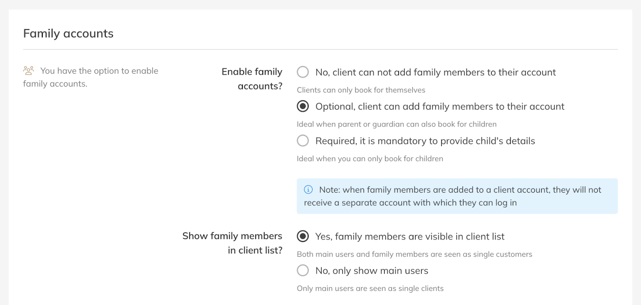641x305 pixels.
Task: Click the radio circle for "Optional, client can add"
Action: coord(303,106)
